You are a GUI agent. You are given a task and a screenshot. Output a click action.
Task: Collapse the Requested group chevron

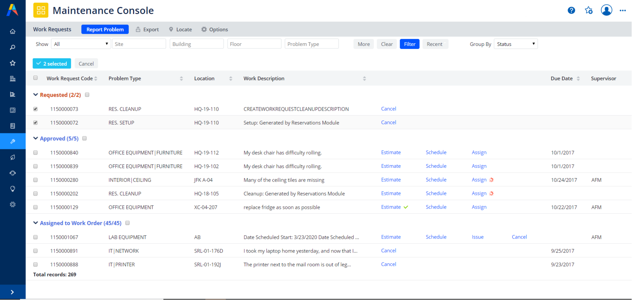click(36, 95)
